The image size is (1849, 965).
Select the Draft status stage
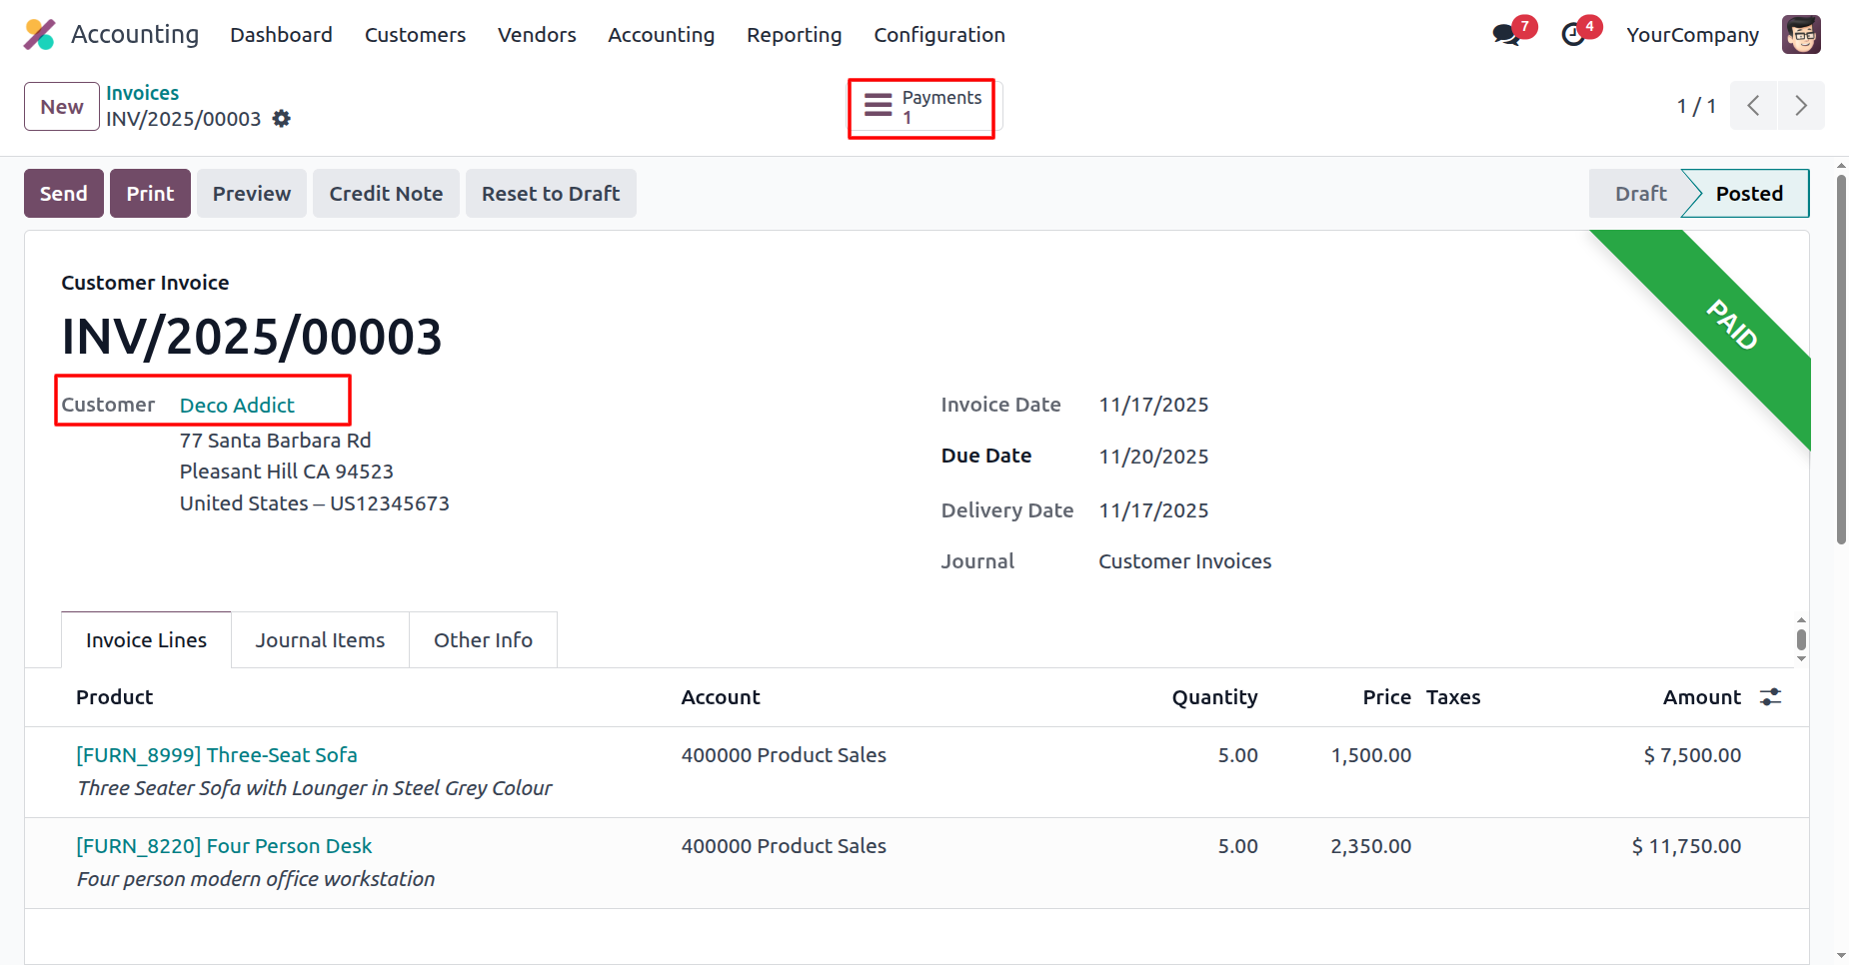(x=1640, y=194)
